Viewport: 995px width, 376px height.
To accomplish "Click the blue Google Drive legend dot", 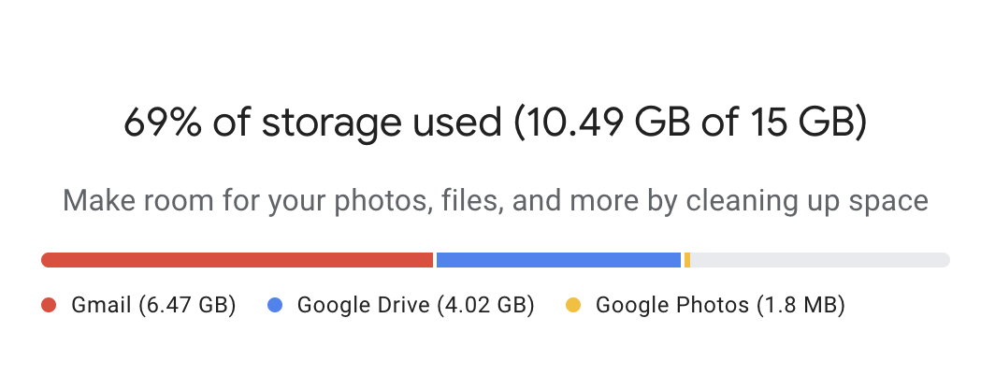I will click(x=275, y=306).
